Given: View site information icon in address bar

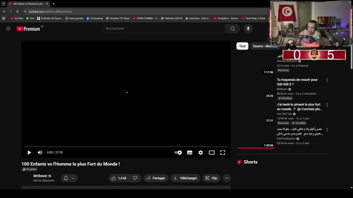Looking at the screenshot, I should pos(25,12).
